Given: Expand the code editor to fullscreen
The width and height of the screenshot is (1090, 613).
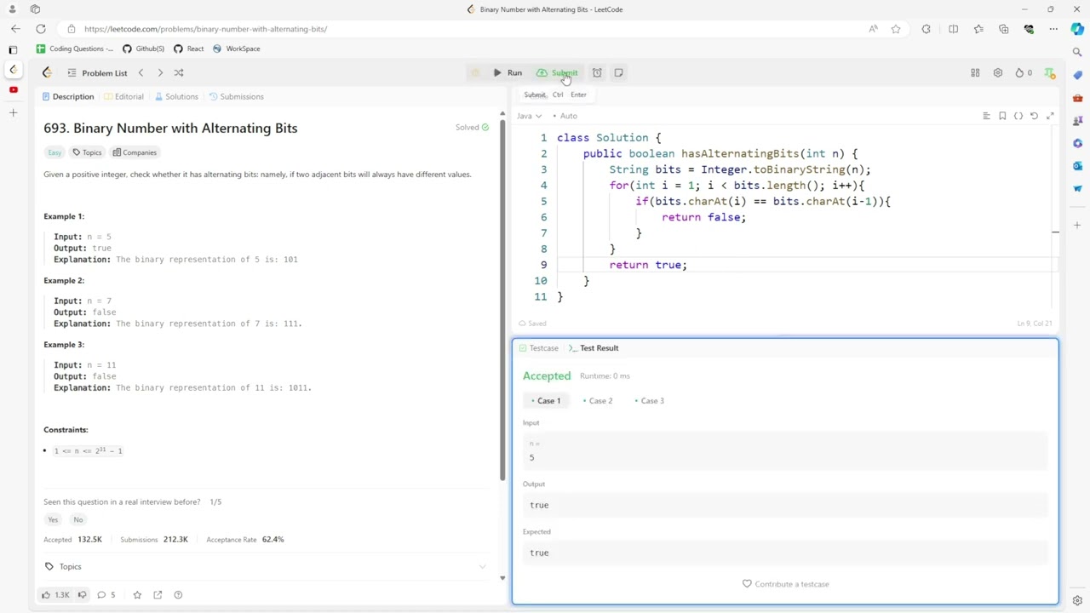Looking at the screenshot, I should coord(1050,116).
